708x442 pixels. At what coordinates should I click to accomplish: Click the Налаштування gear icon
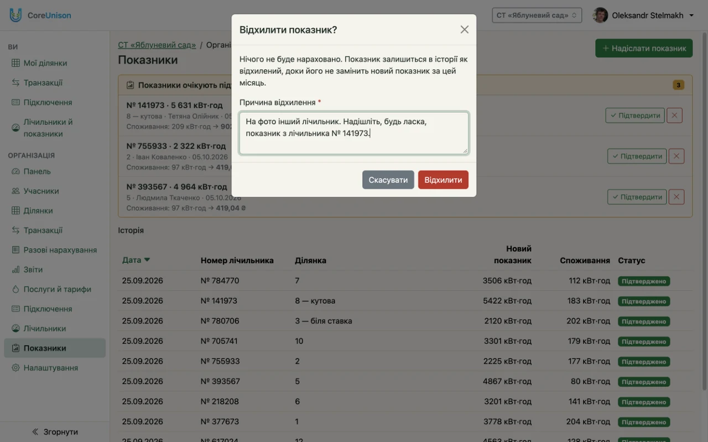15,368
